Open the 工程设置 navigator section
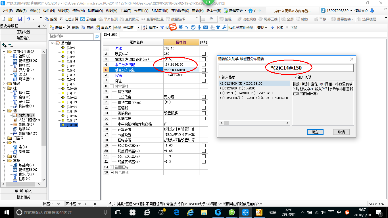388x218 pixels. tap(23, 32)
